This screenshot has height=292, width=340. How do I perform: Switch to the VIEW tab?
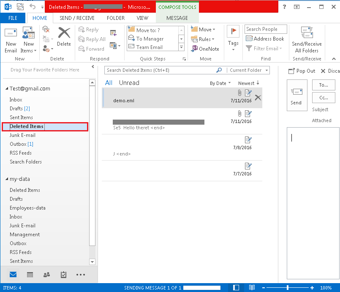[x=142, y=18]
